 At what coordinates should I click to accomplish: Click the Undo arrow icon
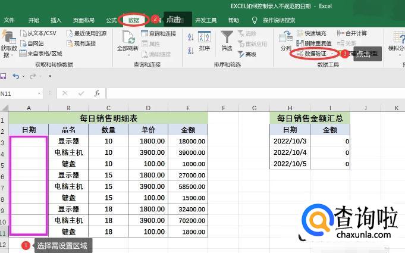[x=16, y=76]
